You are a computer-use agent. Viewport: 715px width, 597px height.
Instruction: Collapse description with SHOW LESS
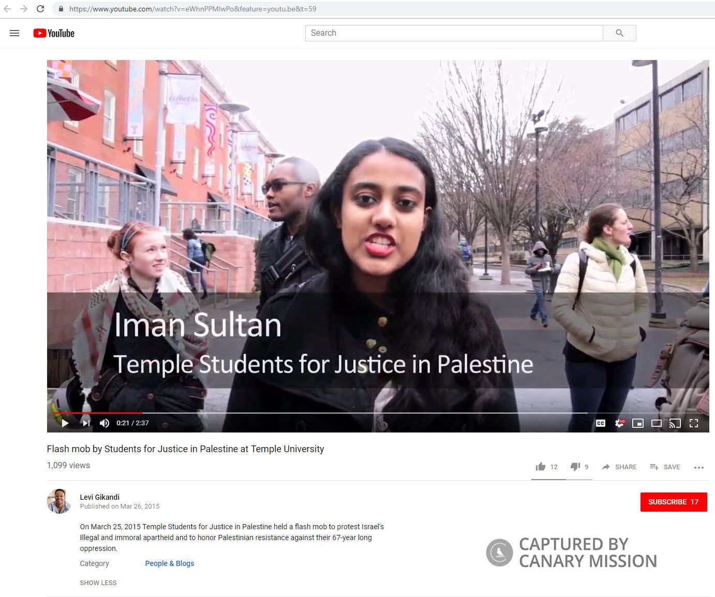tap(98, 583)
